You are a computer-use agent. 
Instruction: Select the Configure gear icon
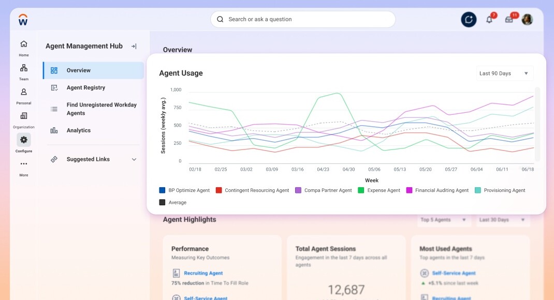point(24,140)
